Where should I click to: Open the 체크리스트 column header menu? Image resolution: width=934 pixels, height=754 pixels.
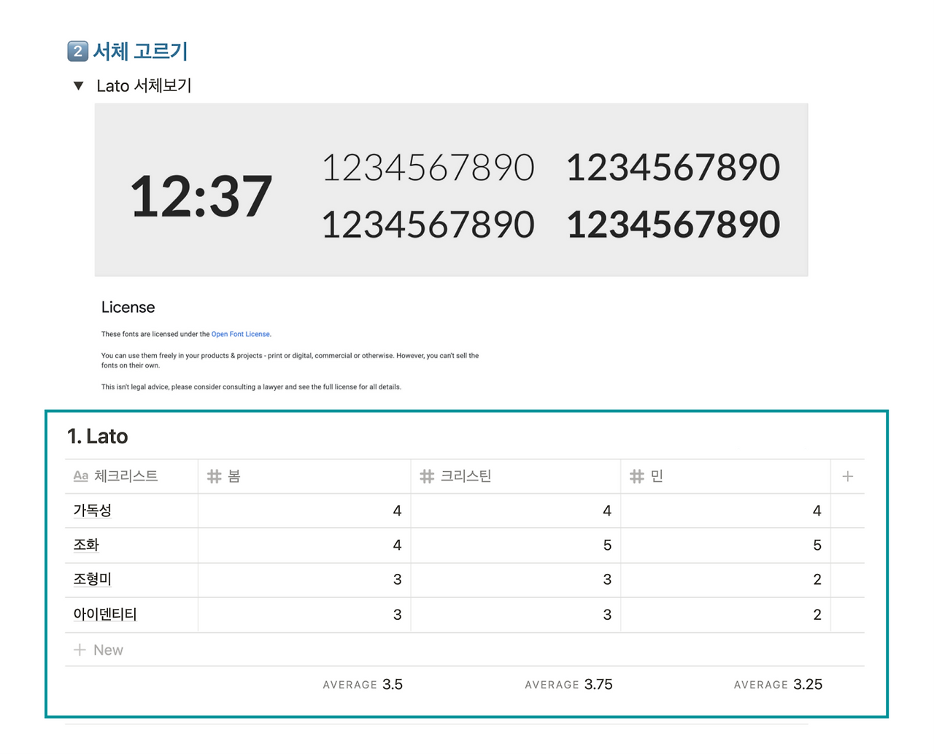point(131,476)
